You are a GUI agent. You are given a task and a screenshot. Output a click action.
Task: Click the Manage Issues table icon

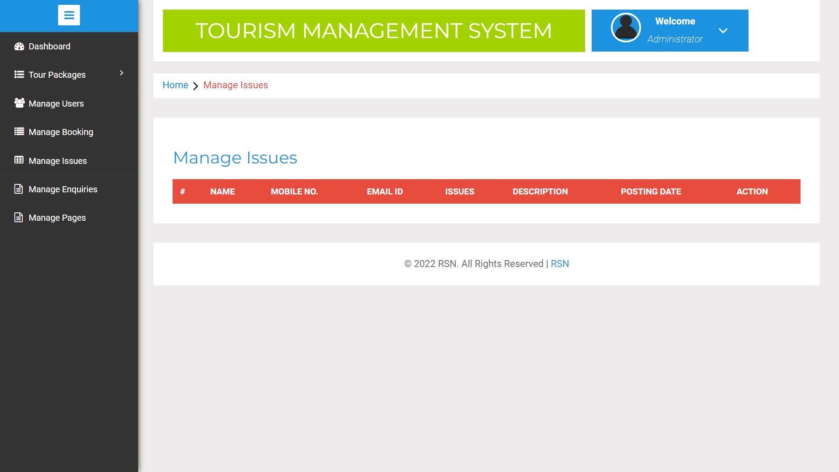pos(19,160)
